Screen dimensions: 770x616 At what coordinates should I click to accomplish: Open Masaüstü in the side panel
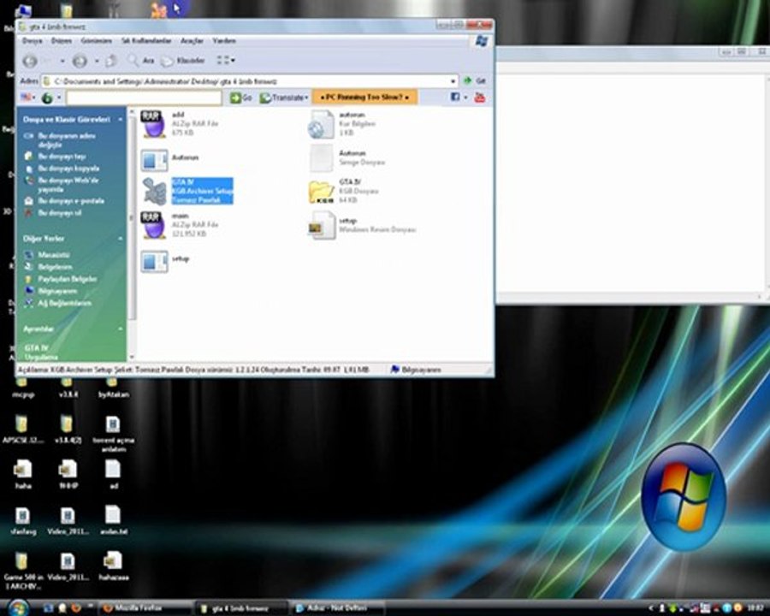click(x=54, y=255)
